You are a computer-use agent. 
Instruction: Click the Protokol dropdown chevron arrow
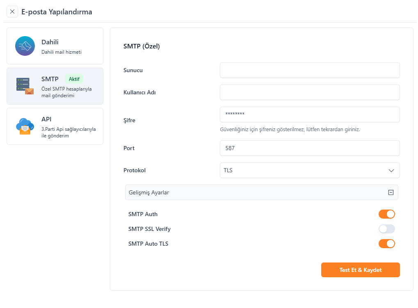[x=391, y=170]
